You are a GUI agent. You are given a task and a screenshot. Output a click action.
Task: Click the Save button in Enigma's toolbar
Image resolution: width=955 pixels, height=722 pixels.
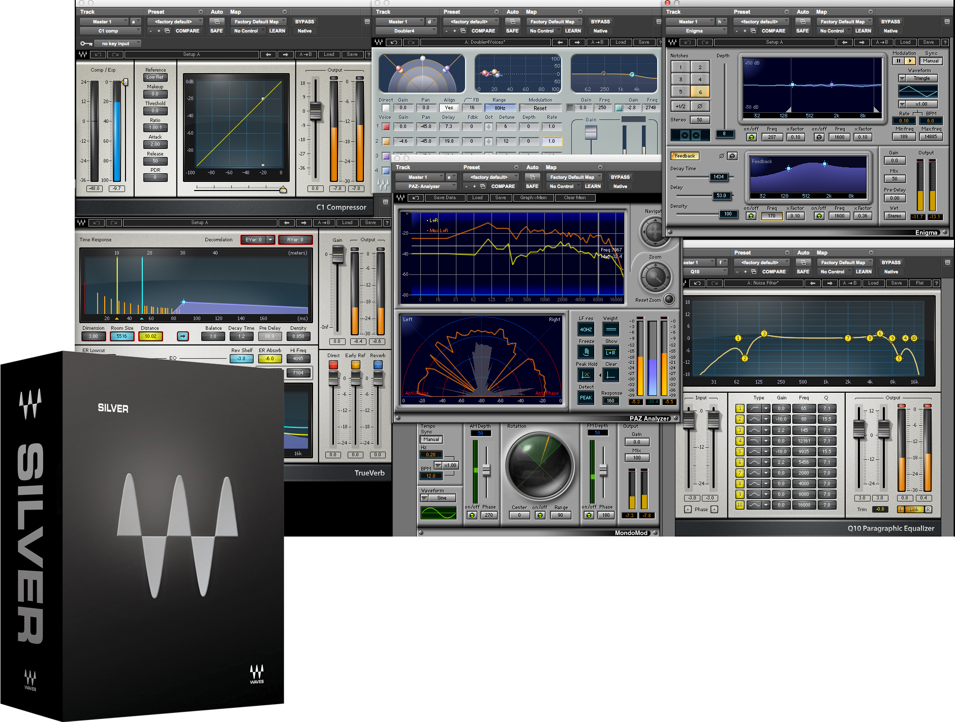click(929, 42)
